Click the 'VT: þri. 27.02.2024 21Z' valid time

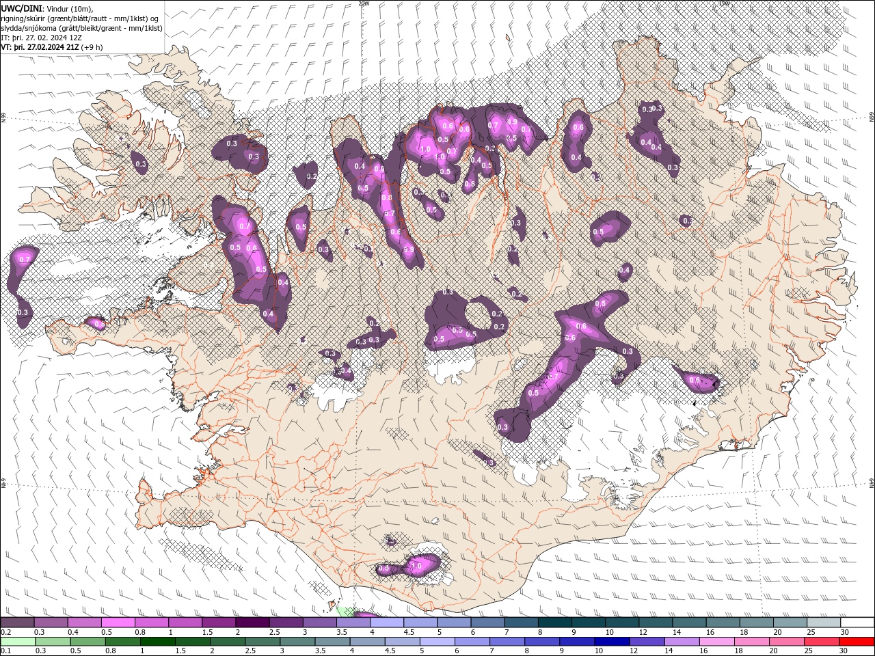[x=40, y=47]
